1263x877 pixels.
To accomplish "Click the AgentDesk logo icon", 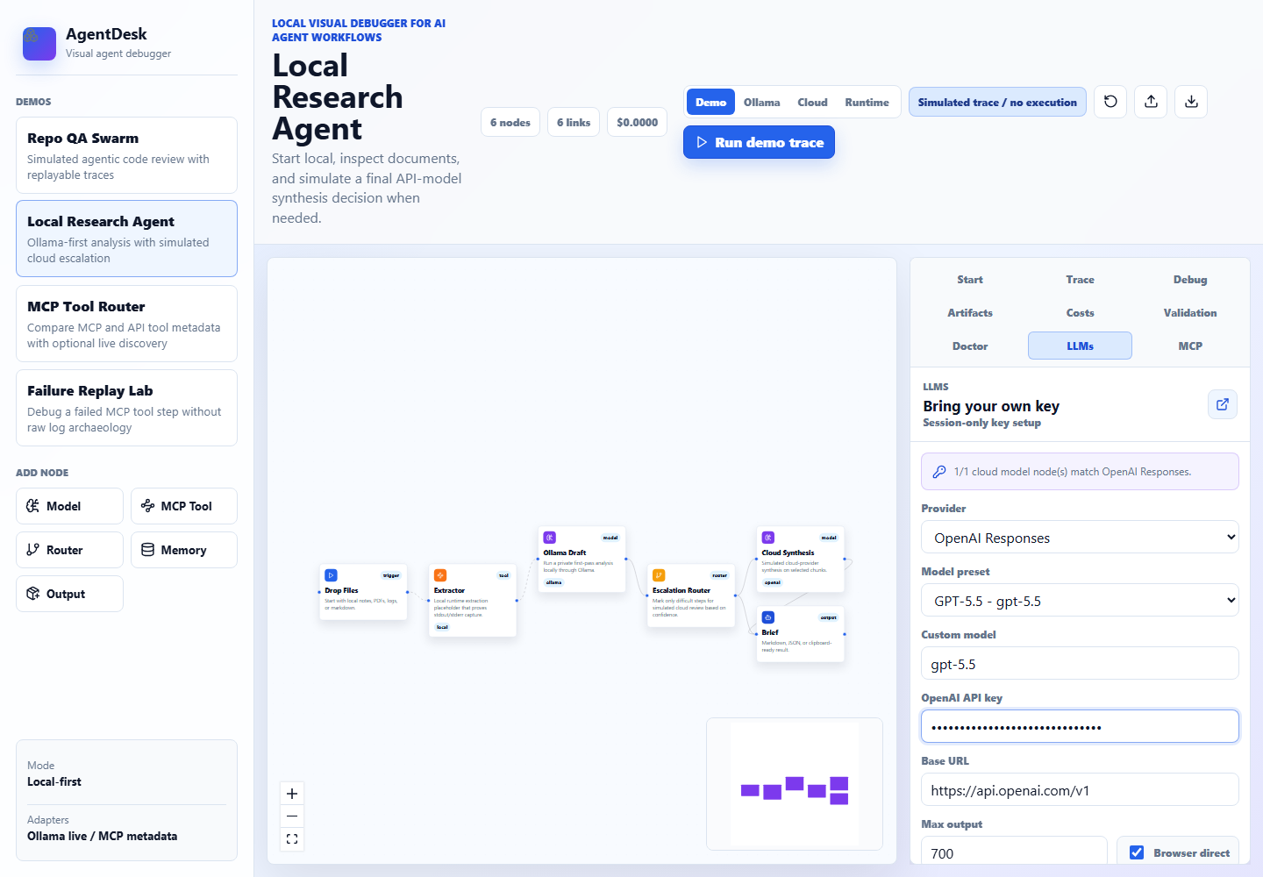I will coord(39,43).
